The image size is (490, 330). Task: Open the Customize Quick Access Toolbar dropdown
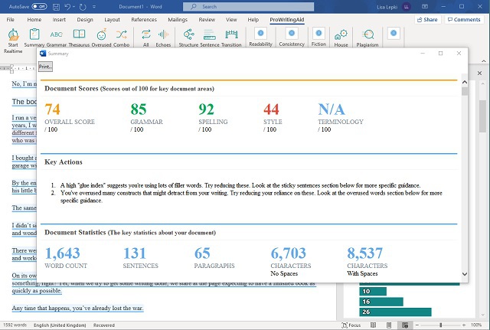click(x=94, y=7)
